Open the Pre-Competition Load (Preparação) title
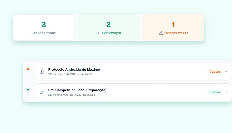The height and width of the screenshot is (133, 232). click(77, 90)
